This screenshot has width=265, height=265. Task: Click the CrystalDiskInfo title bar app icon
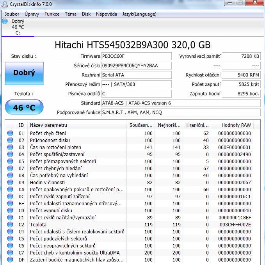point(5,4)
